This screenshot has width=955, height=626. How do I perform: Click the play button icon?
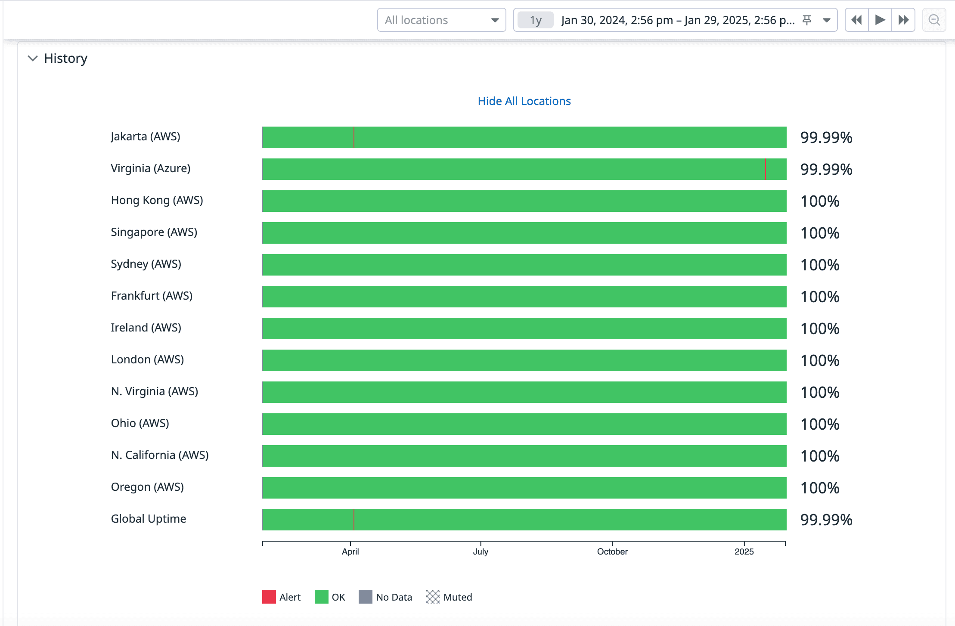click(x=879, y=19)
